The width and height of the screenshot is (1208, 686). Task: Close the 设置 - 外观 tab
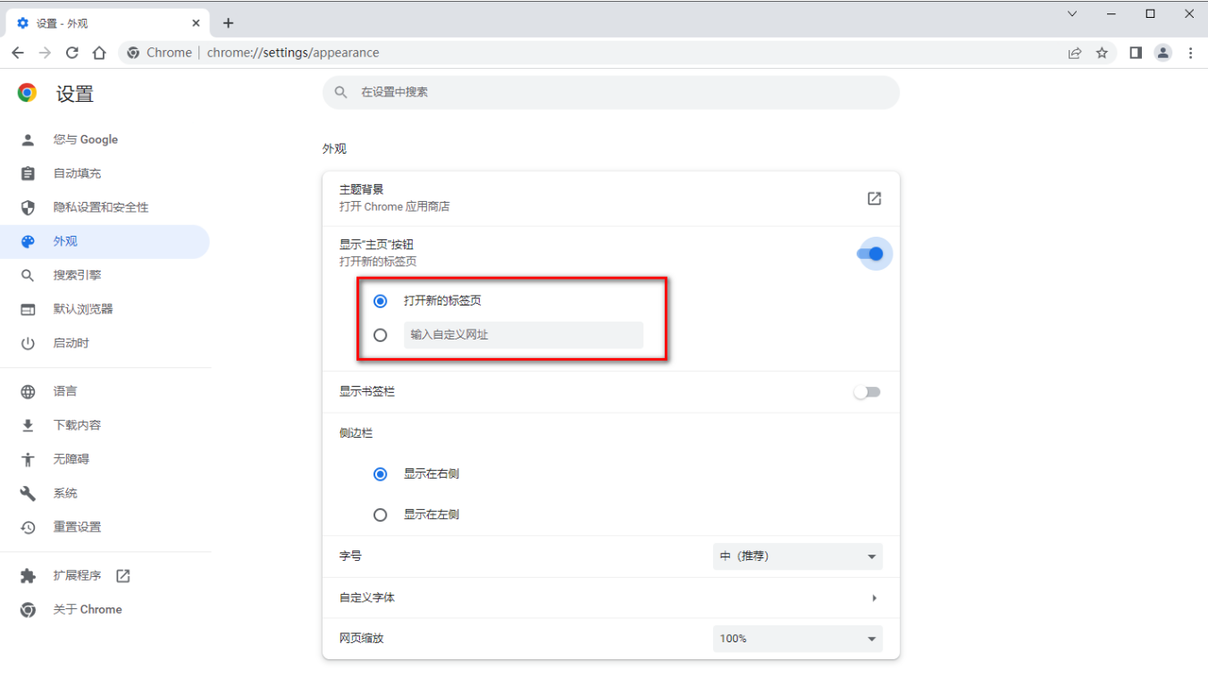[x=196, y=23]
